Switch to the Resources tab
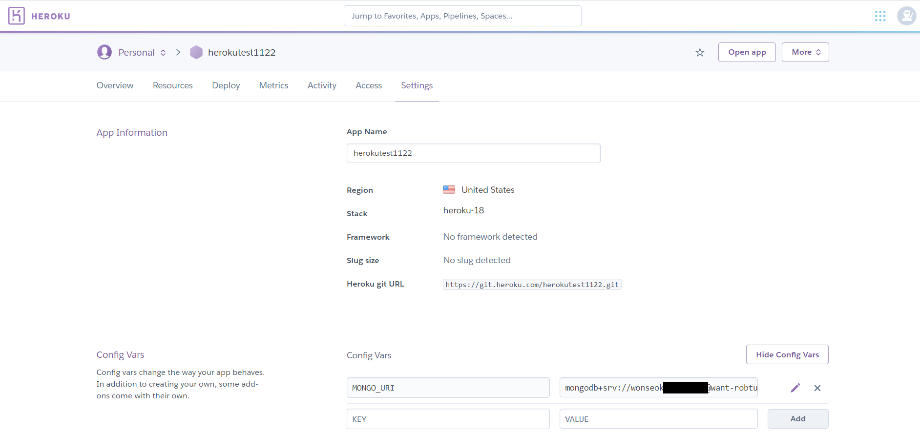This screenshot has height=434, width=920. coord(173,85)
